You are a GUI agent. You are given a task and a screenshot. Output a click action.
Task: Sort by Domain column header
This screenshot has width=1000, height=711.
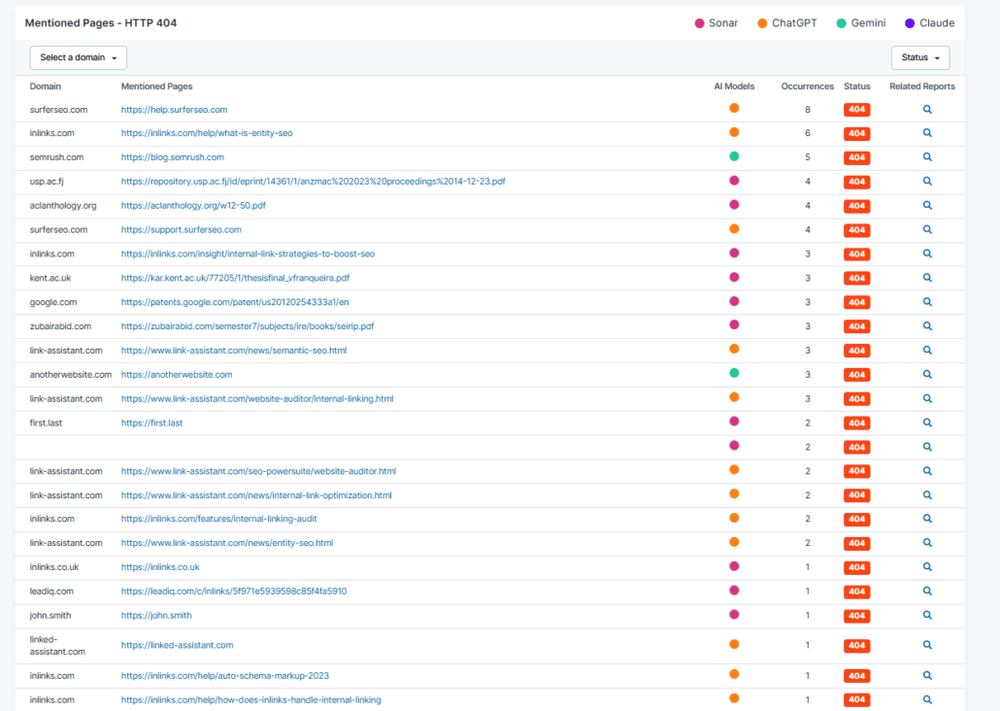point(46,86)
